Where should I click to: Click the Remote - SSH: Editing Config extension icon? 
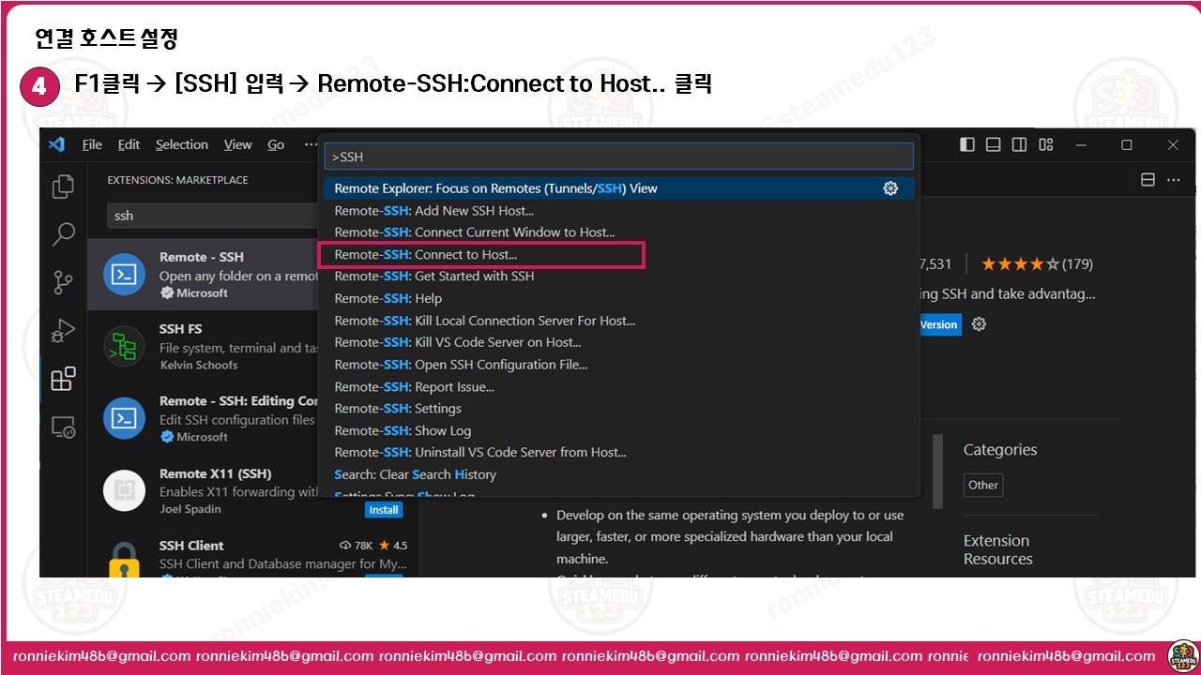(124, 418)
